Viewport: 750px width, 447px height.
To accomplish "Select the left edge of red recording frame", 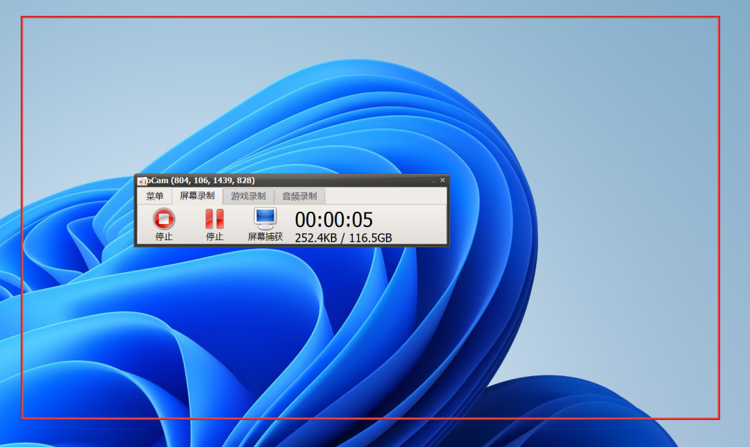I will click(x=22, y=312).
